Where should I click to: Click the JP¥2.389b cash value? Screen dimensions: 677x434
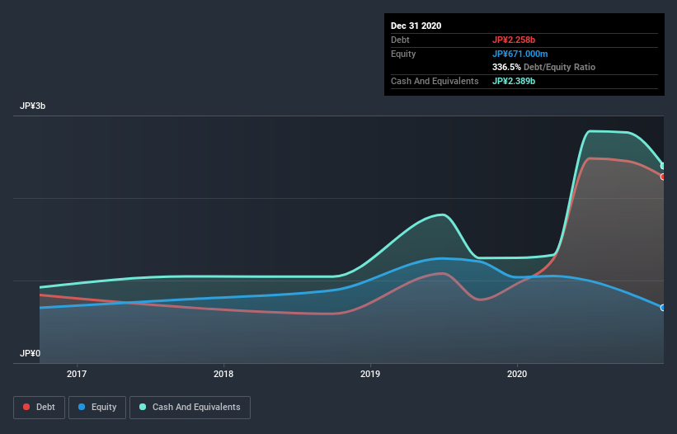click(514, 81)
